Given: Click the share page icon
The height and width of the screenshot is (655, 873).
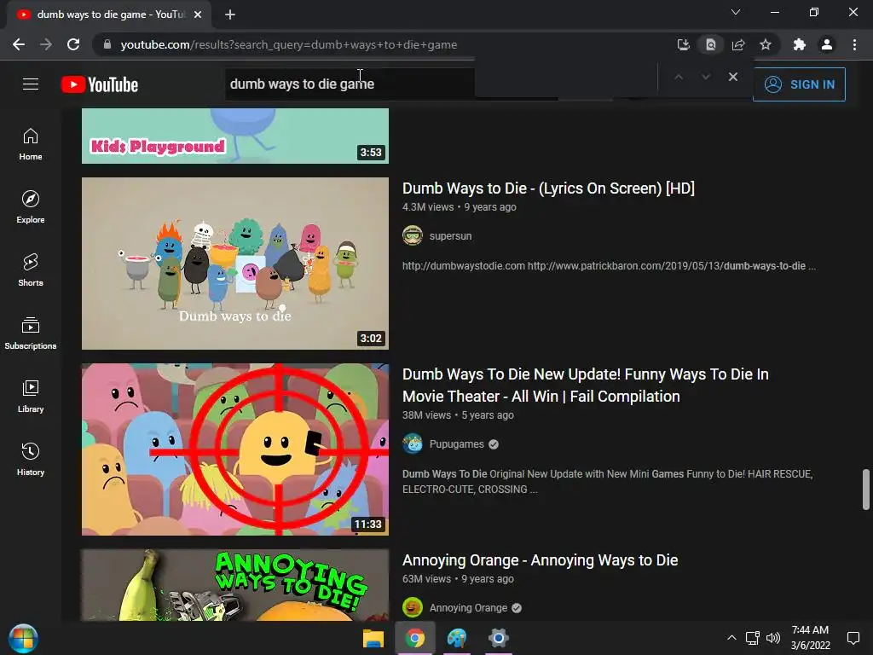Looking at the screenshot, I should point(738,44).
